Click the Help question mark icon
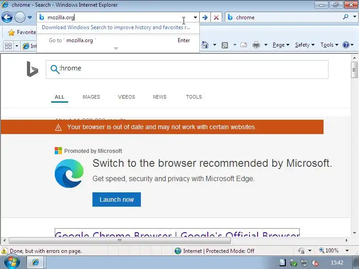Viewport: 359px width, 269px height. (346, 45)
